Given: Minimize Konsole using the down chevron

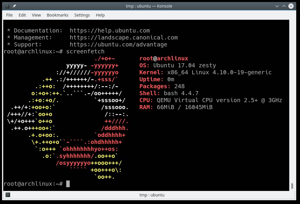Looking at the screenshot, I should [277, 6].
